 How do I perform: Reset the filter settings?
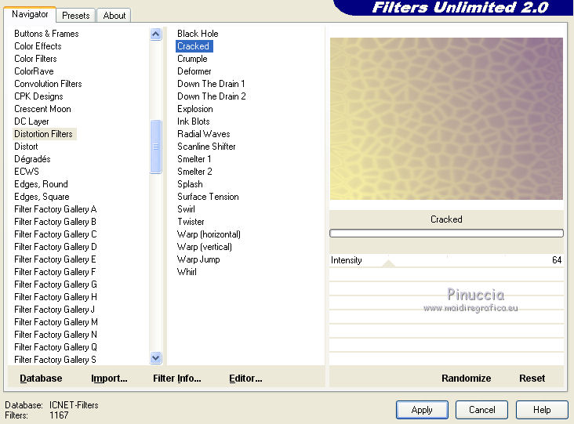532,379
